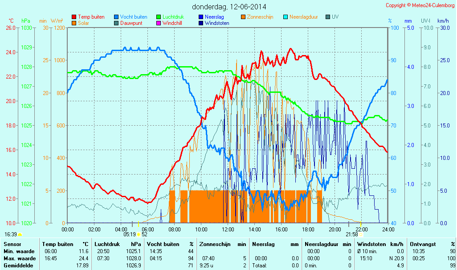Click the sunrise sun icon near 05:19
This screenshot has height=270, width=457.
pyautogui.click(x=139, y=234)
